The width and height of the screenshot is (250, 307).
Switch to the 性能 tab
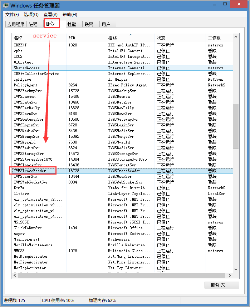coord(74,24)
